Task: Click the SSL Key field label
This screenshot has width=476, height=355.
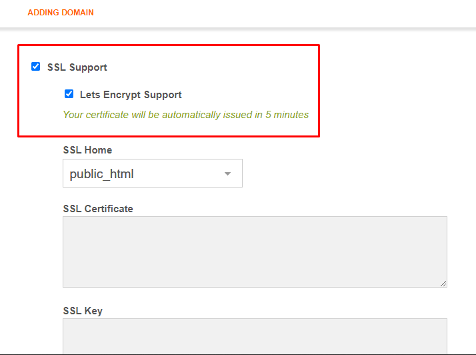Action: point(83,311)
